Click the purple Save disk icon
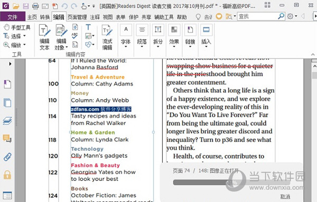Screen dimensions: 317x202 [26, 6]
